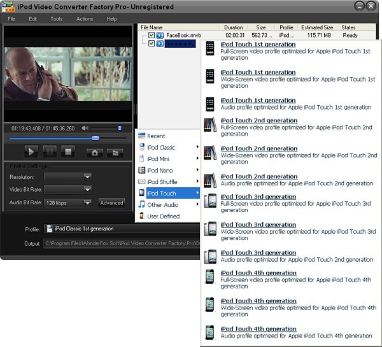Screen dimensions: 382x347
Task: Click the Estimated Size column header
Action: tap(317, 27)
